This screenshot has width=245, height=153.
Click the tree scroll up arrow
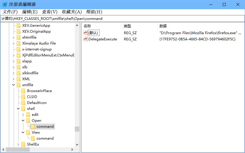(x=77, y=25)
